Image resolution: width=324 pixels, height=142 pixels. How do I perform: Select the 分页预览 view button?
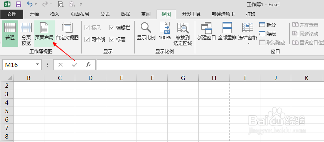tap(26, 33)
